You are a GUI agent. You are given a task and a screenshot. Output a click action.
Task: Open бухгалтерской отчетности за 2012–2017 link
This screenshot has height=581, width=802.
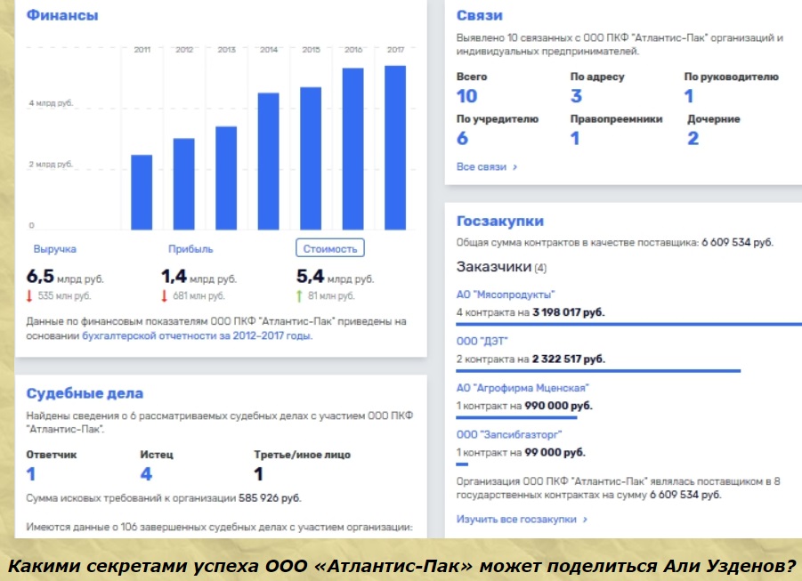197,336
